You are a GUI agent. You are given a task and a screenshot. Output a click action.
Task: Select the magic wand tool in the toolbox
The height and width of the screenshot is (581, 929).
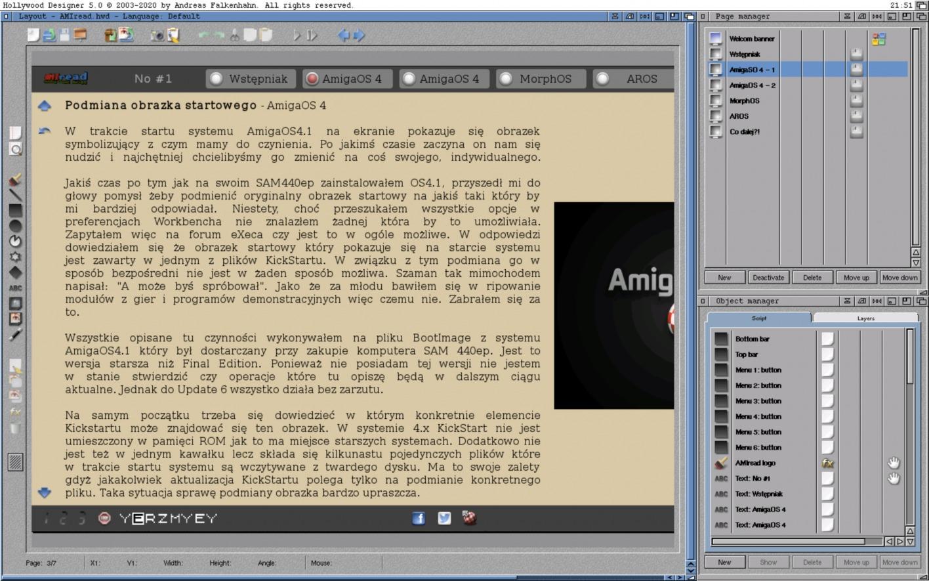[x=15, y=335]
